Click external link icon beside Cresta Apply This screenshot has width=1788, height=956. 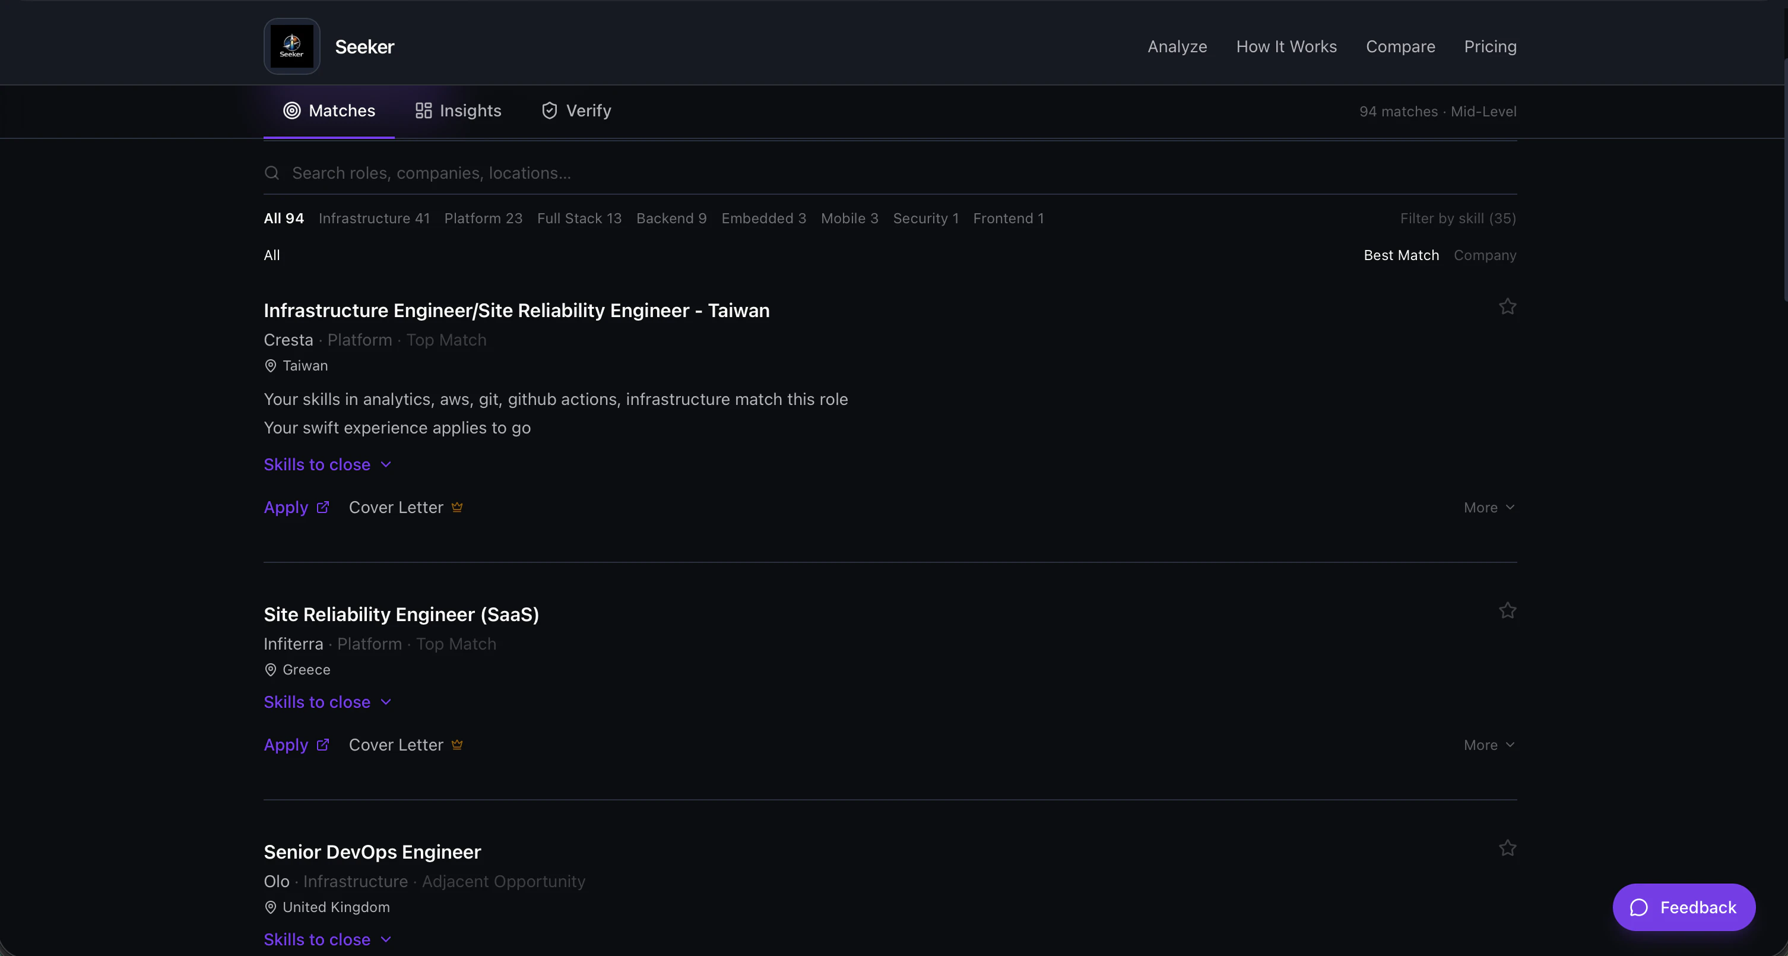(x=323, y=508)
